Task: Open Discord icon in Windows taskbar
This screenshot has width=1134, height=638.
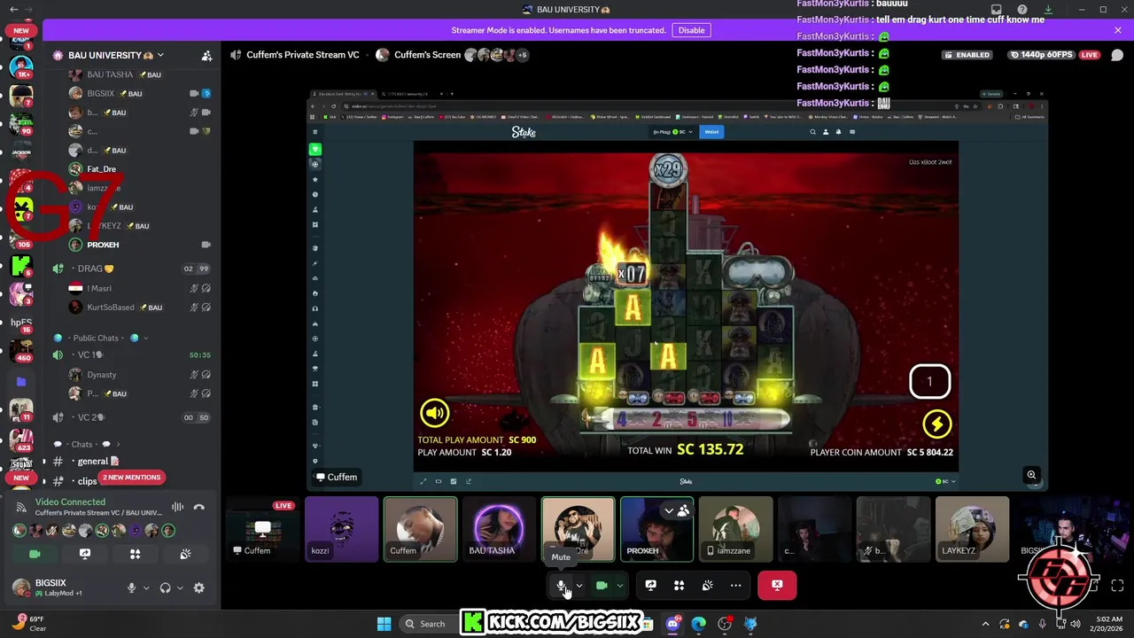Action: tap(672, 624)
